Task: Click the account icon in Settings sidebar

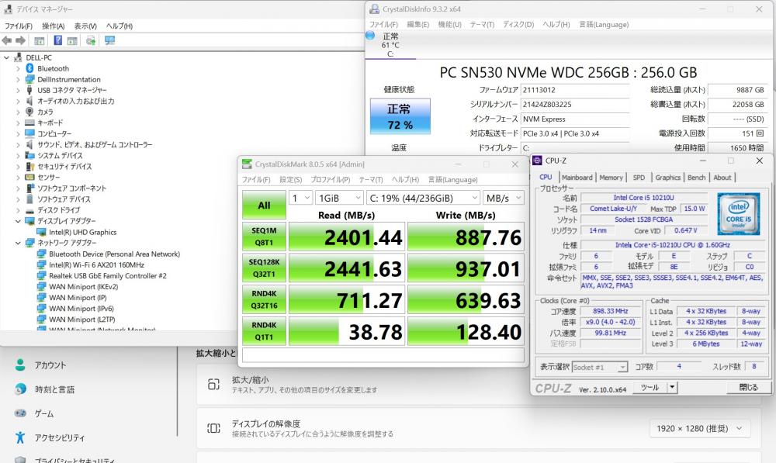Action: [x=20, y=365]
